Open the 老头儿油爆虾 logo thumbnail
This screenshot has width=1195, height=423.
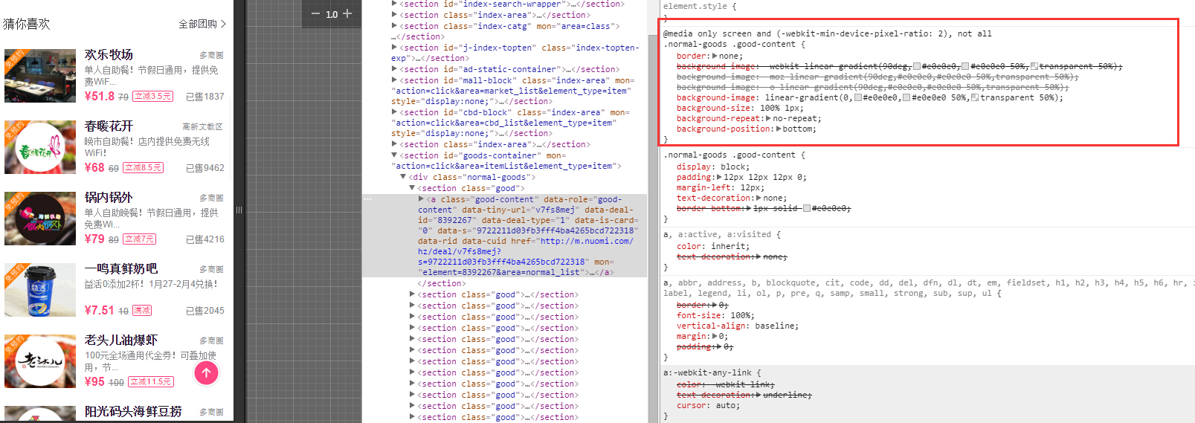tap(40, 361)
